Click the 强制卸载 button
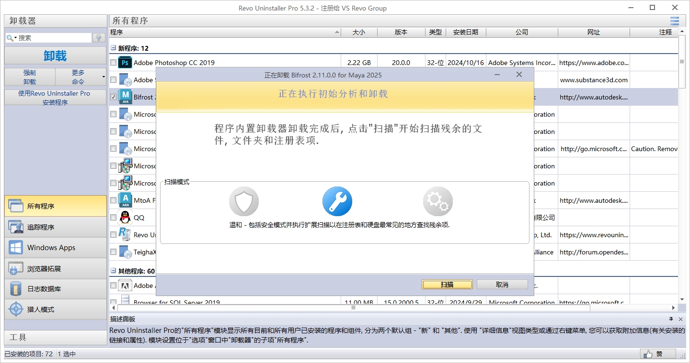Viewport: 690px width, 363px height. pos(30,77)
